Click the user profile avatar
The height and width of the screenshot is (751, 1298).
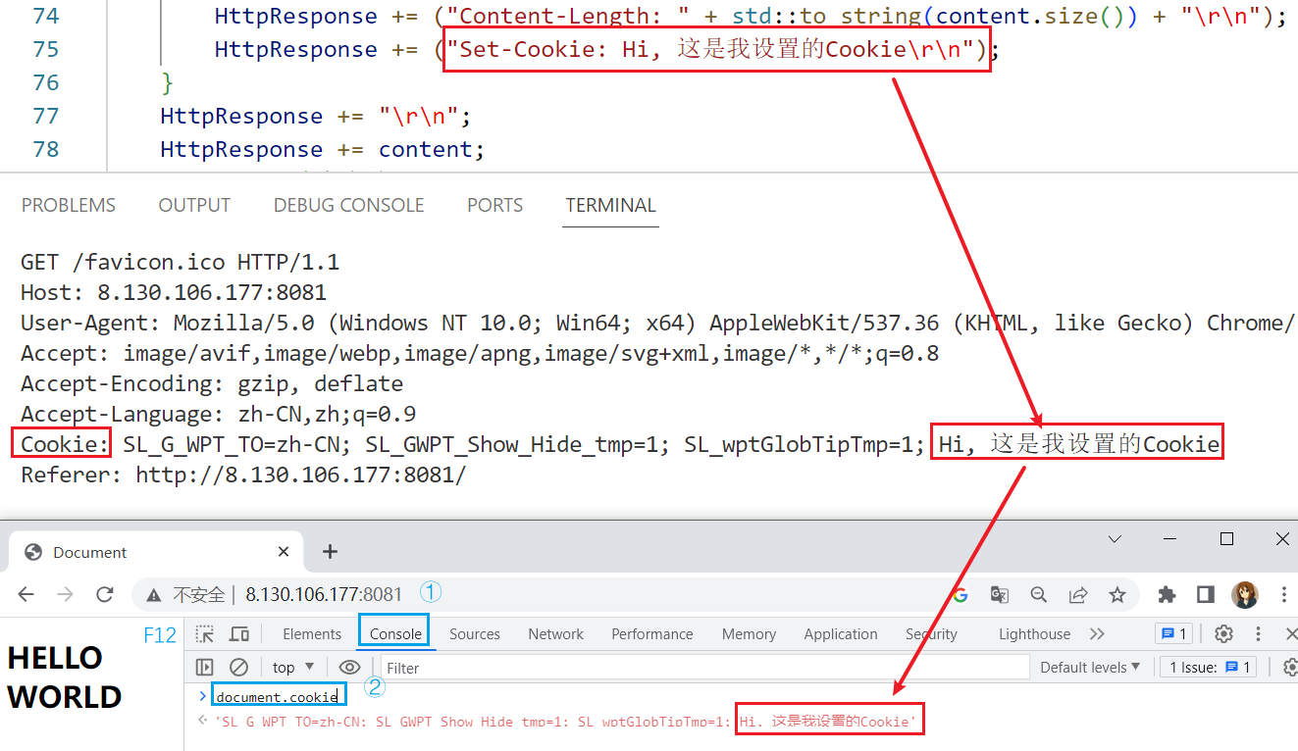point(1245,594)
